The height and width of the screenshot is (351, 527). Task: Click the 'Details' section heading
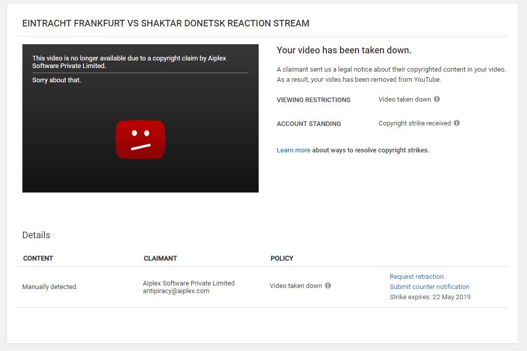point(36,235)
